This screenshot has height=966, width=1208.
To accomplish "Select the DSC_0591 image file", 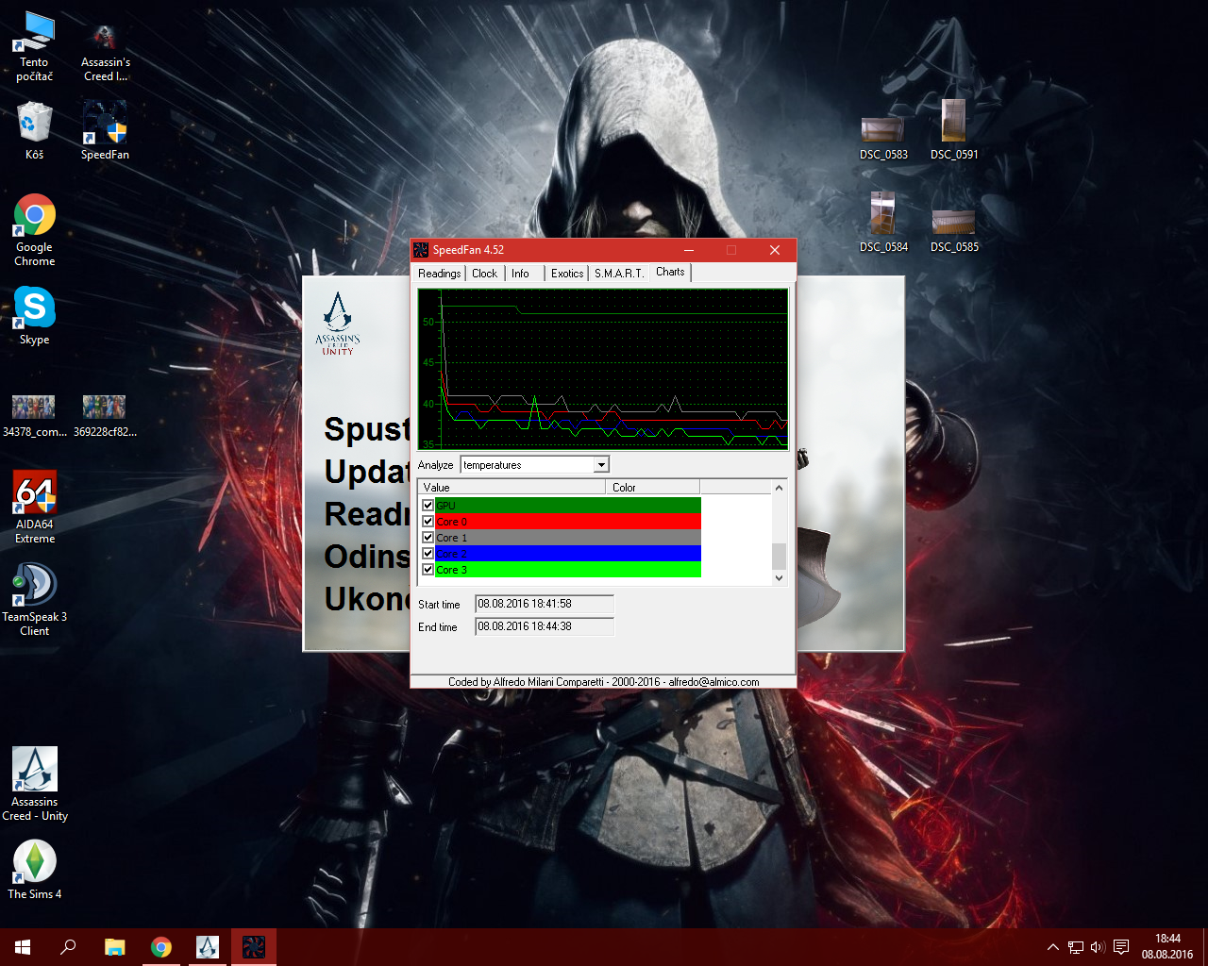I will point(954,130).
